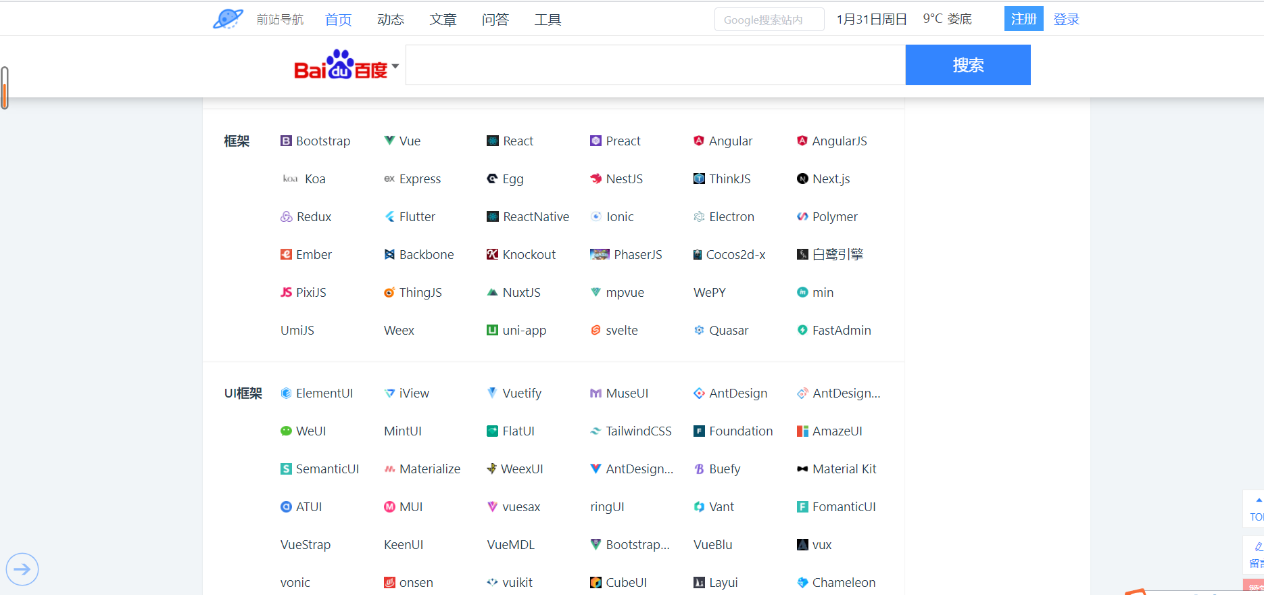The width and height of the screenshot is (1264, 595).
Task: Click the Knockout icon
Action: point(493,254)
